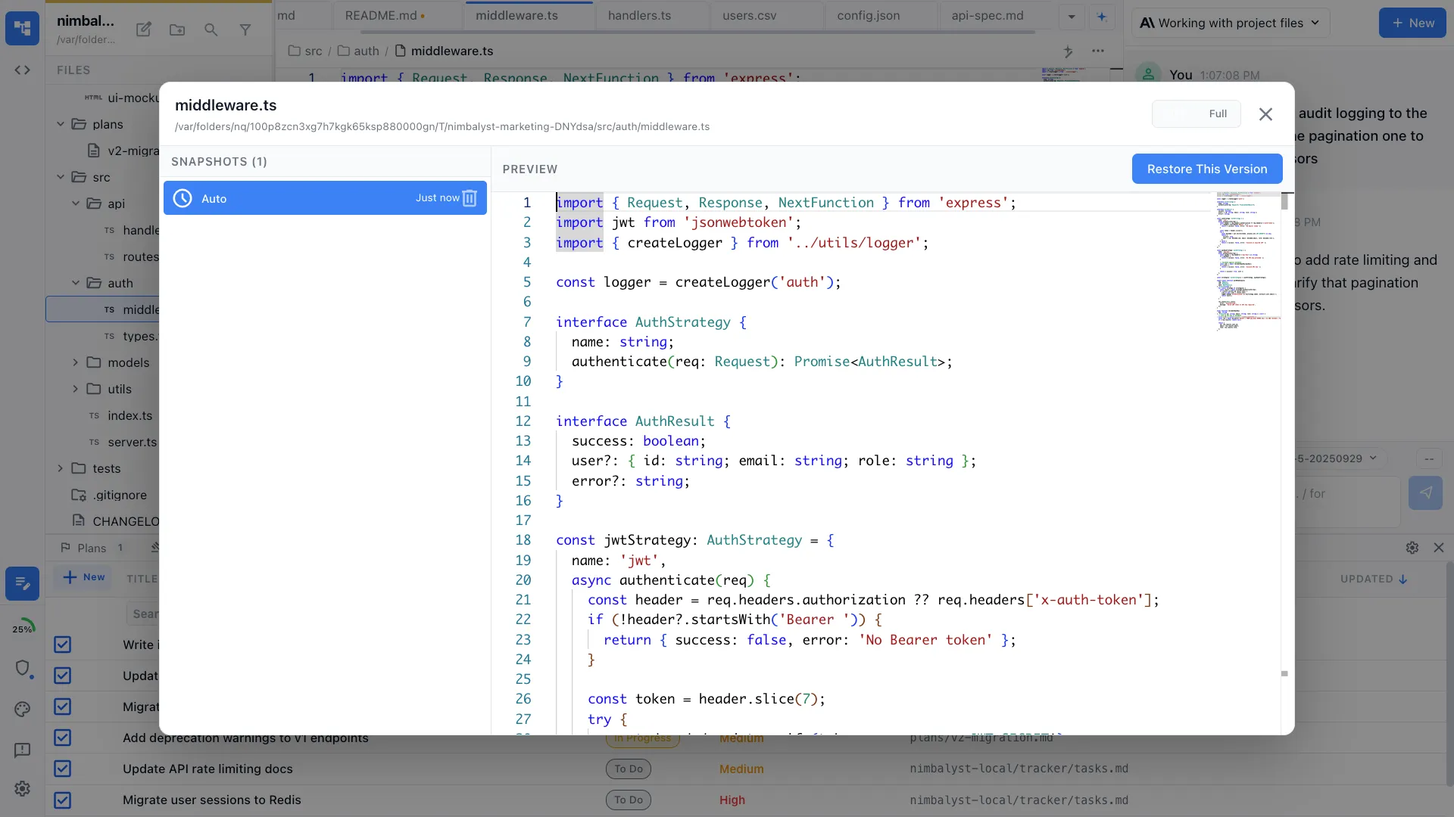Open the README.md tab
This screenshot has height=817, width=1454.
(382, 15)
